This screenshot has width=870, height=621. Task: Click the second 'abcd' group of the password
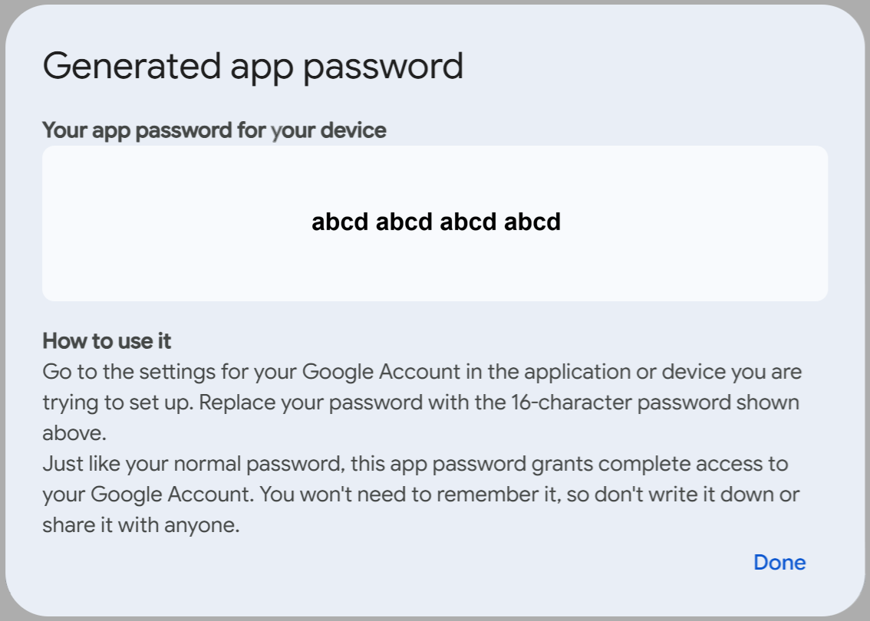[x=405, y=222]
